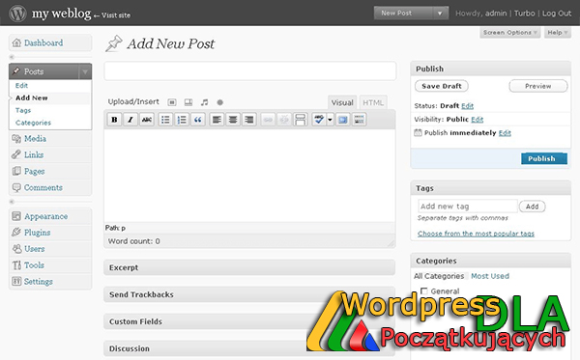Click the insert link icon
580x360 pixels.
pyautogui.click(x=268, y=120)
